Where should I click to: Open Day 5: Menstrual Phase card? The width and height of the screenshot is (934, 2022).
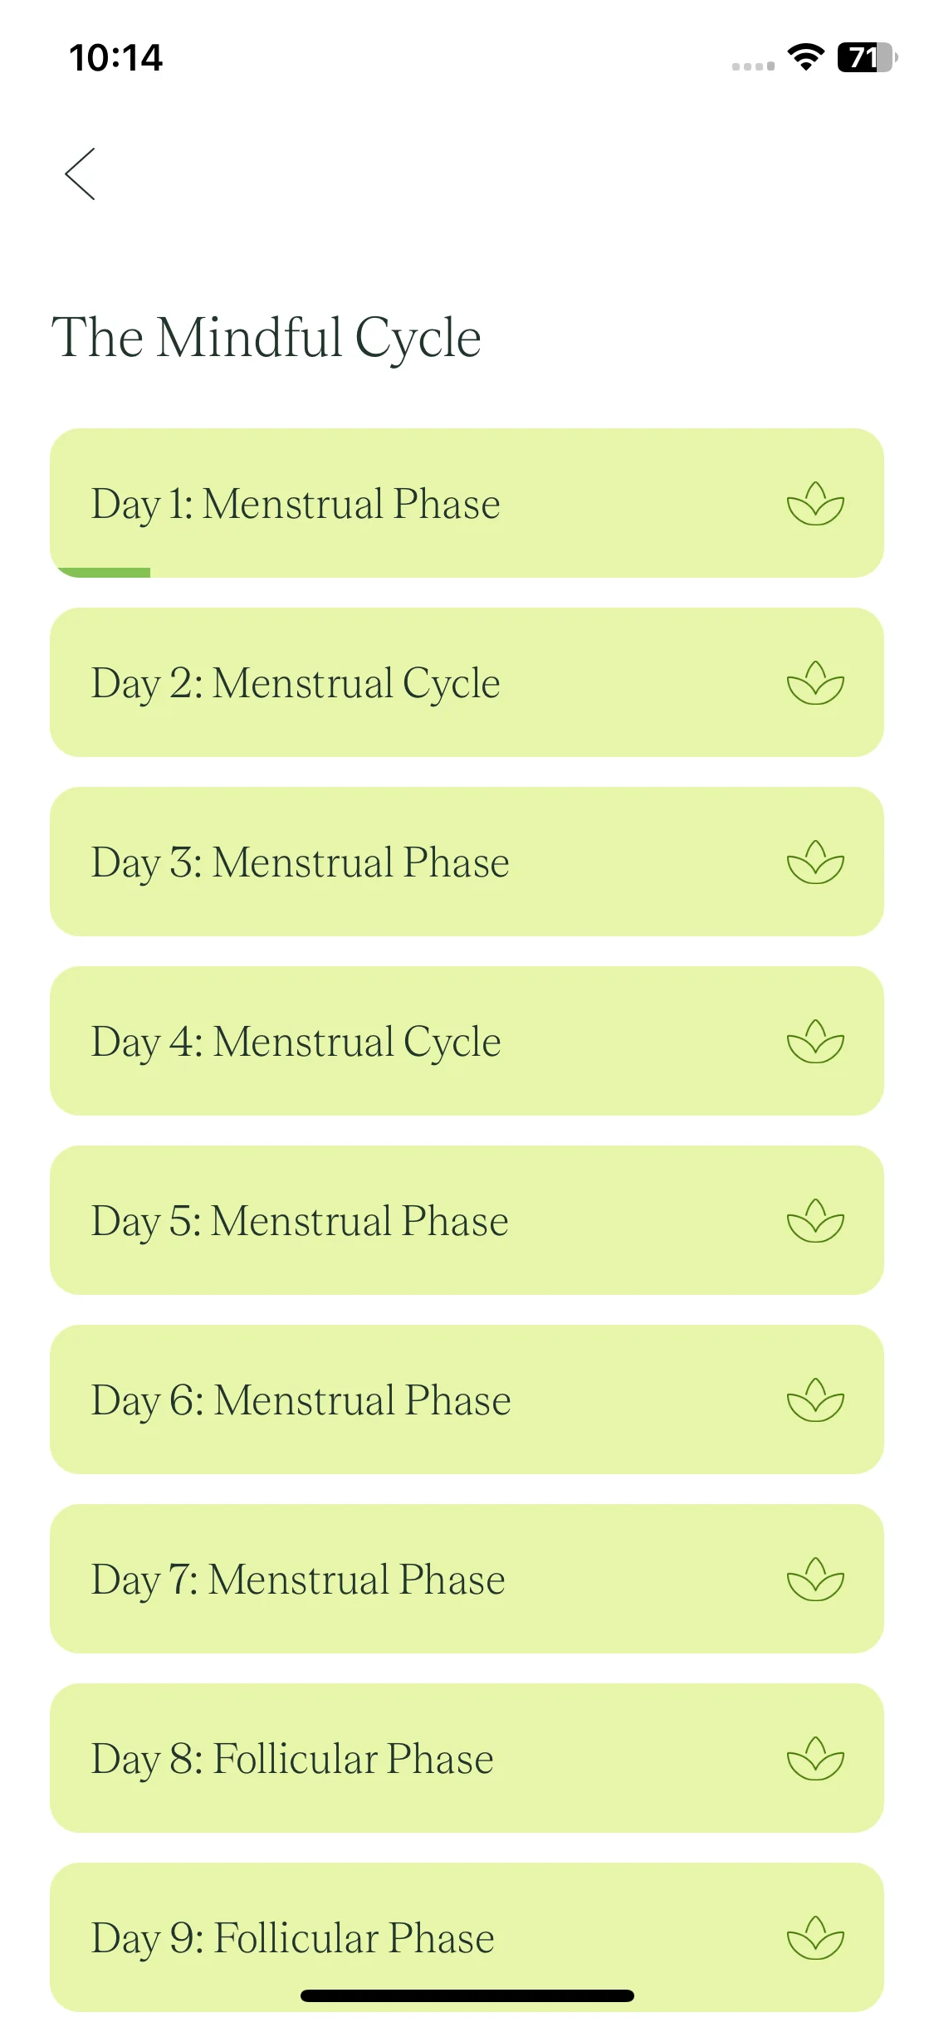click(467, 1220)
